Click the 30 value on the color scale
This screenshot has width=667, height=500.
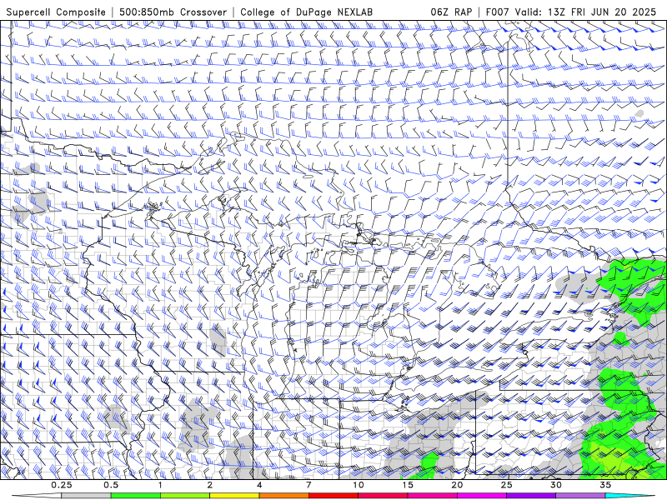tap(555, 485)
